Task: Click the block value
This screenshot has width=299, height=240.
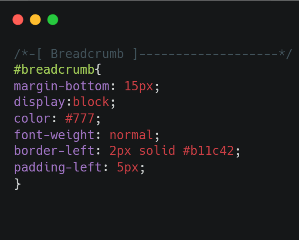Action: 91,102
